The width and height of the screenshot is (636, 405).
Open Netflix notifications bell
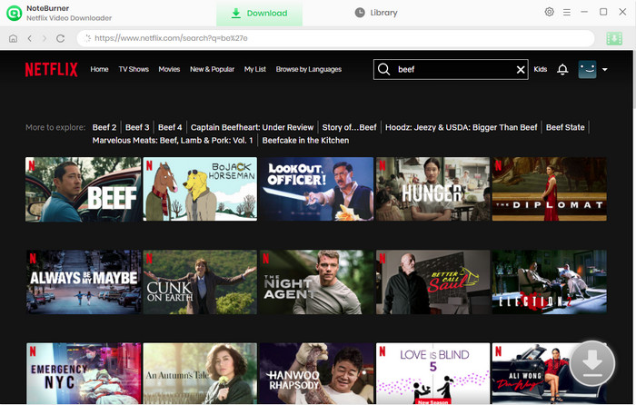(562, 69)
